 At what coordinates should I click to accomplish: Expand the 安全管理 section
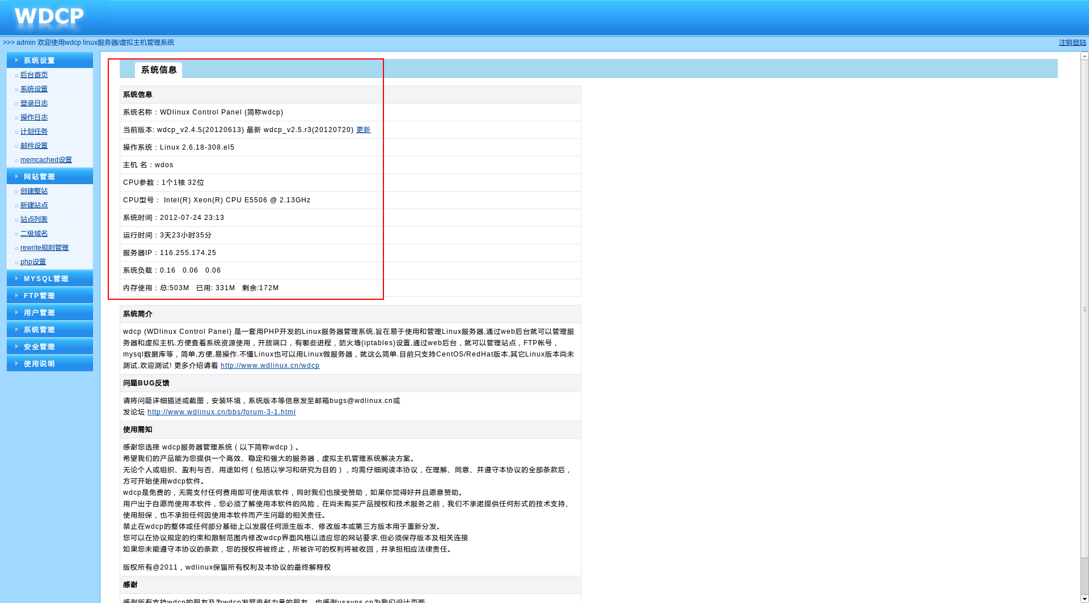pyautogui.click(x=40, y=346)
